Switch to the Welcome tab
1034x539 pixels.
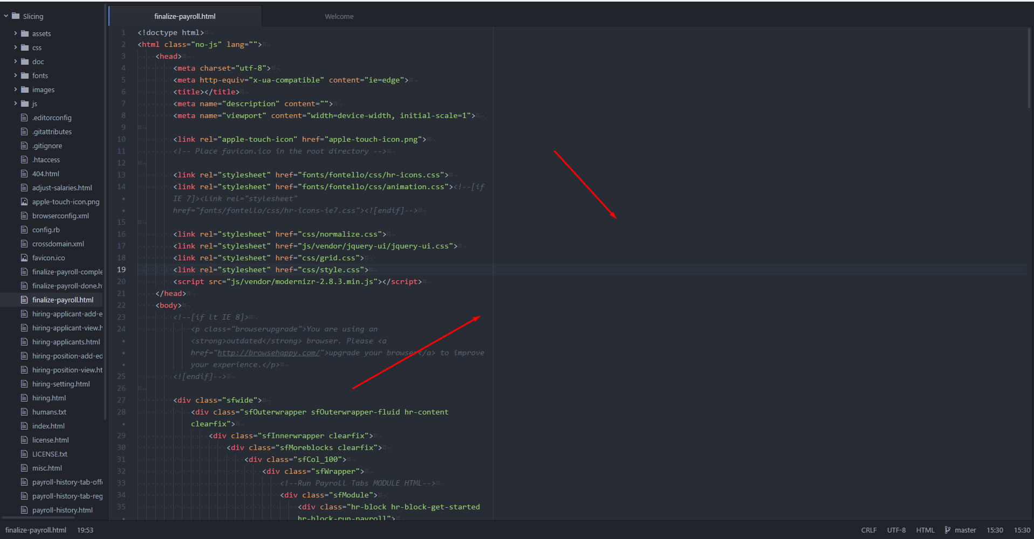(x=339, y=16)
